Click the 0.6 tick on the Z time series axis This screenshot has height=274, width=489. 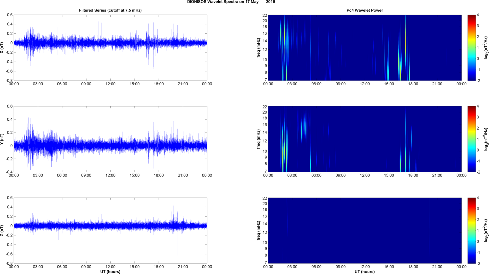coord(10,198)
